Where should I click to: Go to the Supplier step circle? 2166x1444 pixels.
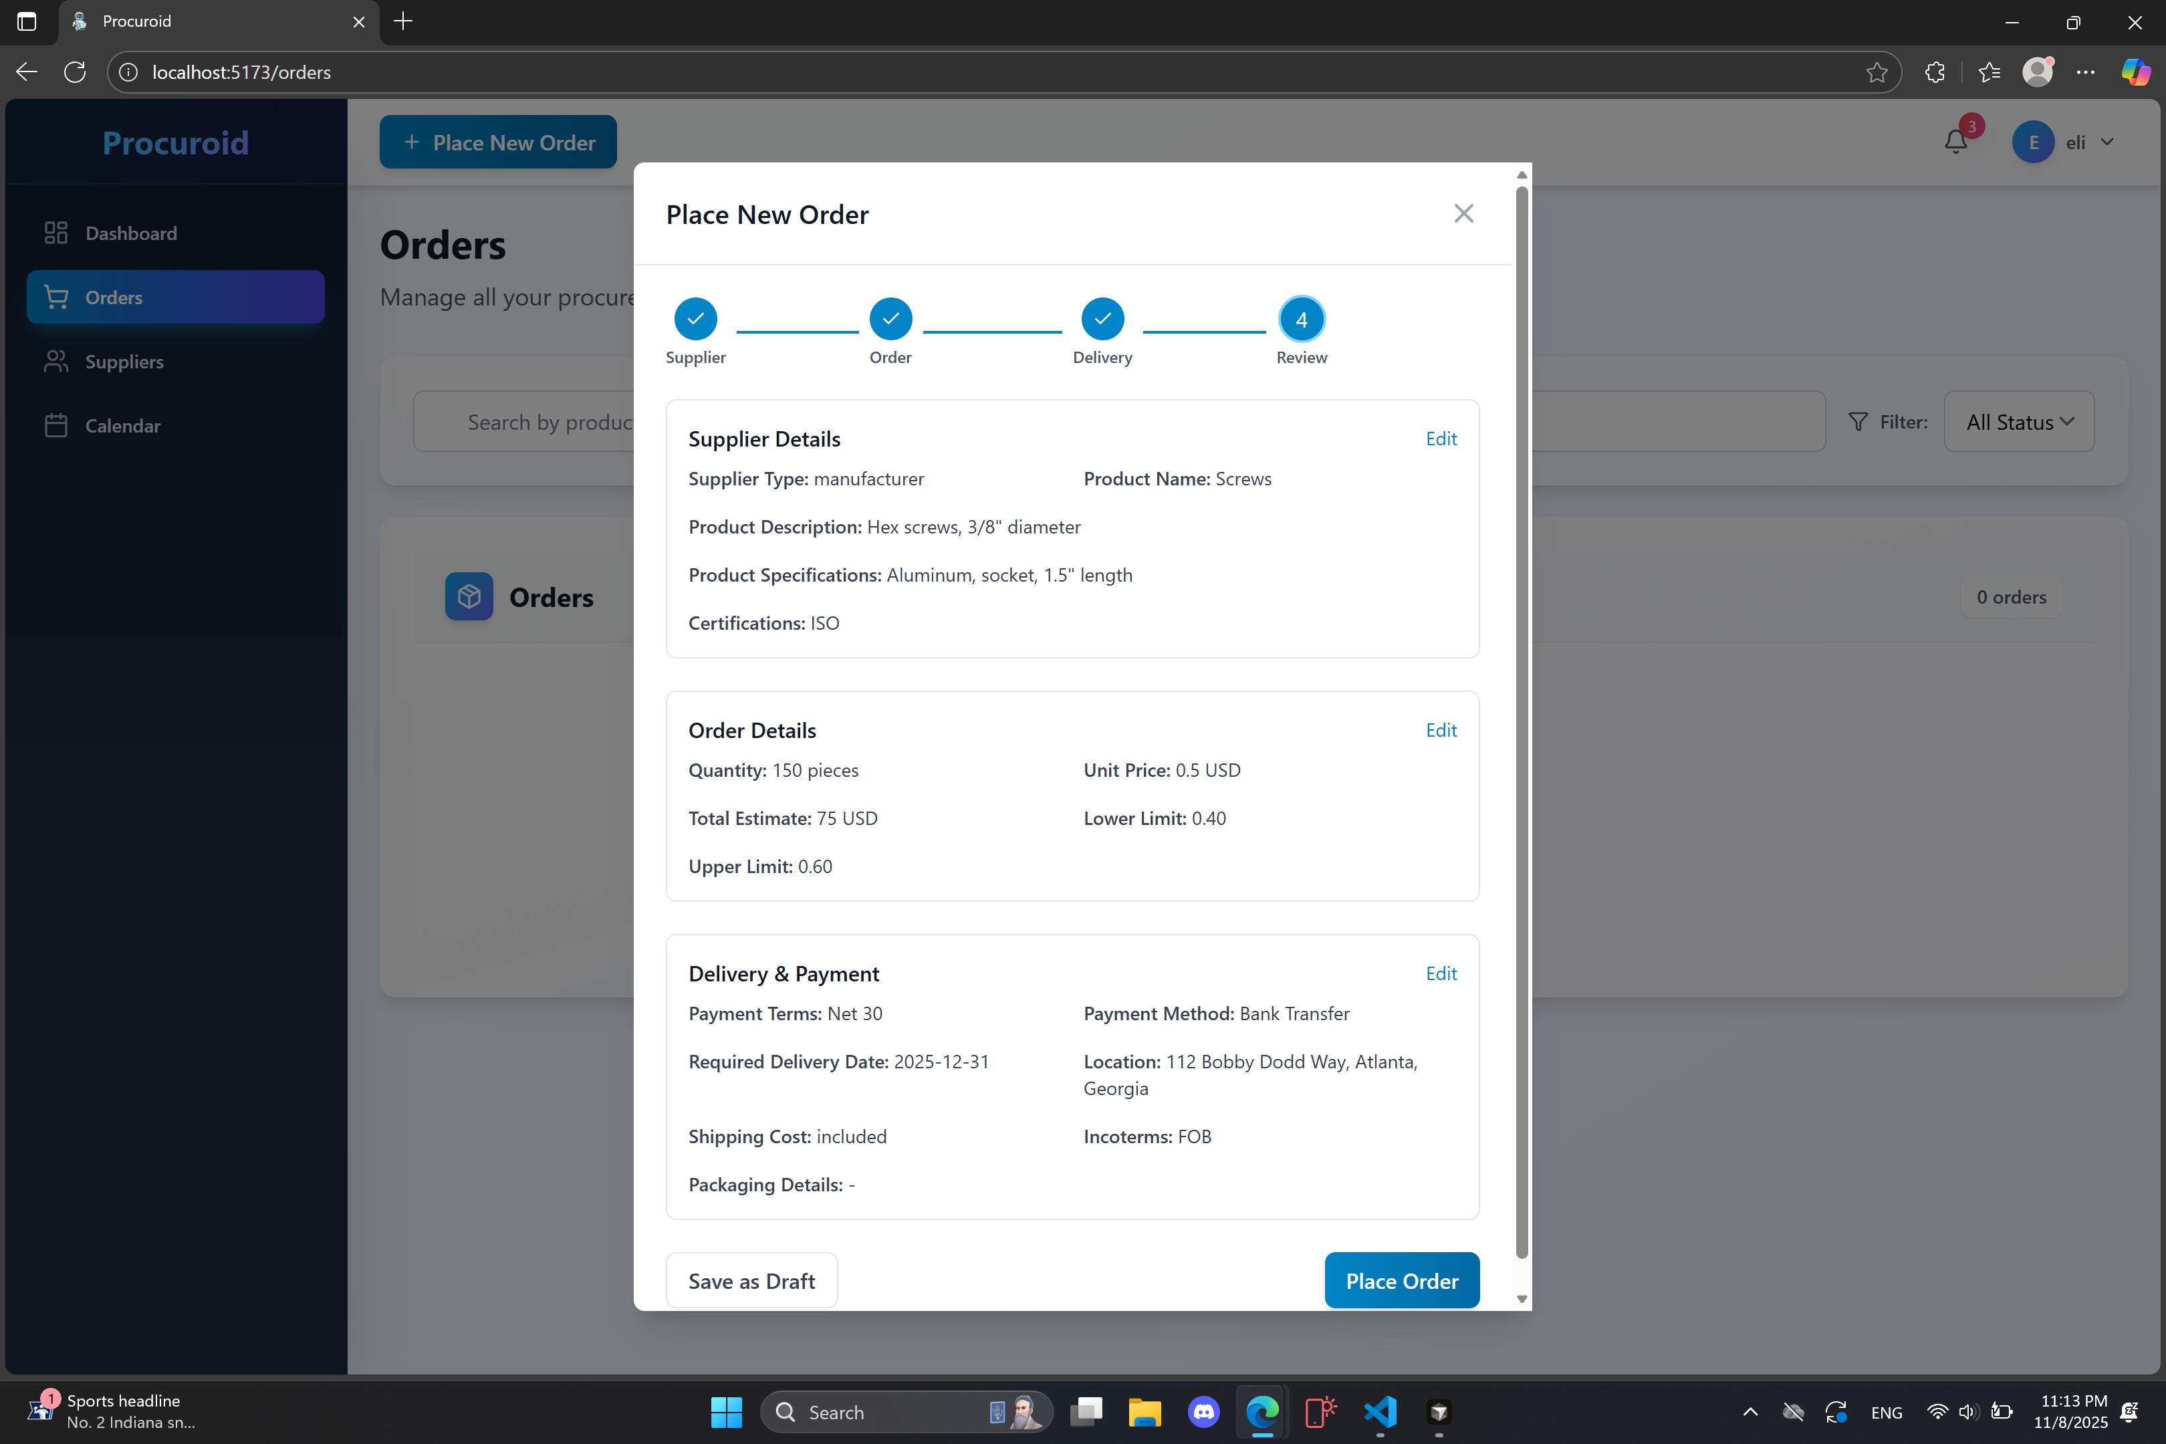click(695, 319)
